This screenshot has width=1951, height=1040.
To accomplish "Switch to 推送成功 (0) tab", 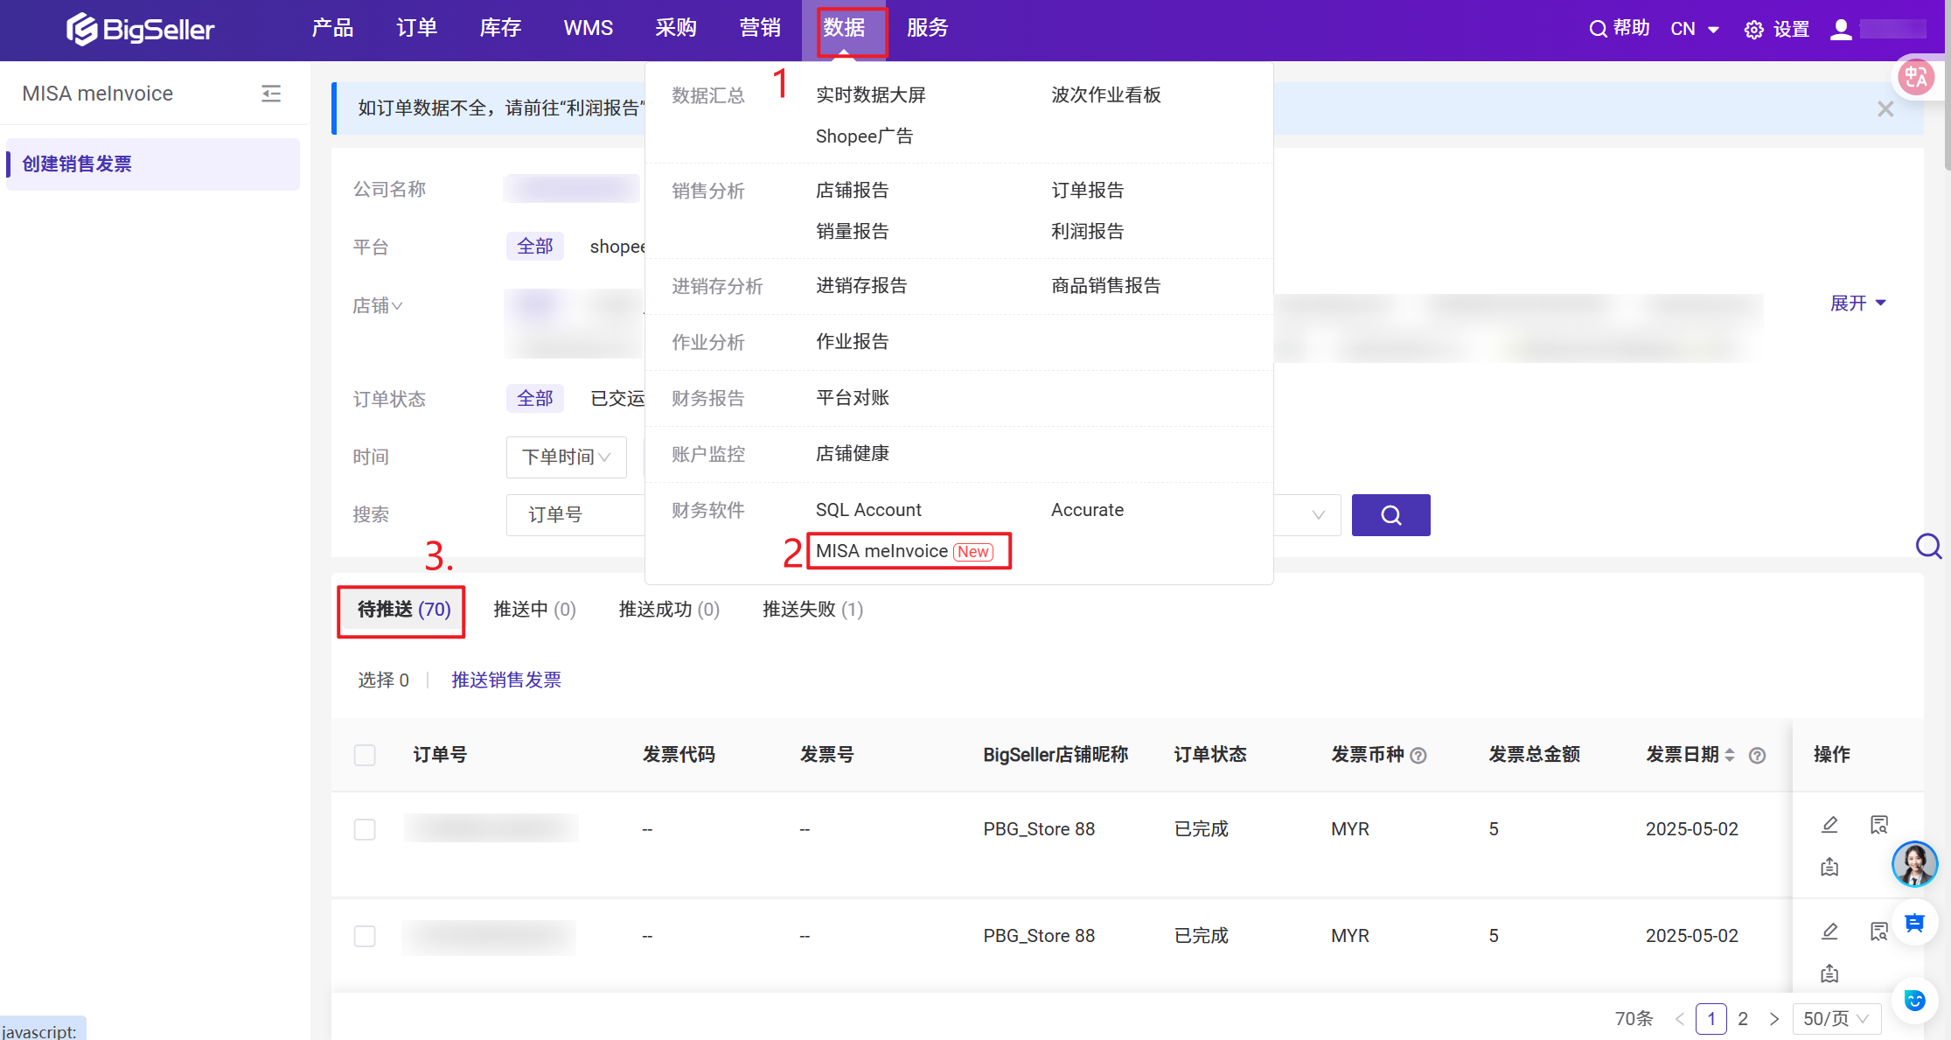I will point(669,610).
